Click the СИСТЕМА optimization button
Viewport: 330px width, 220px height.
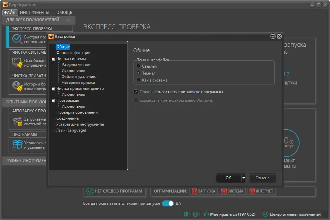point(233,191)
